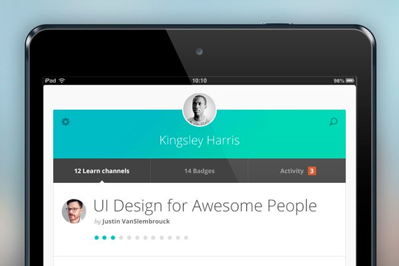Tap the search magnifier icon
The height and width of the screenshot is (266, 399).
click(x=333, y=122)
